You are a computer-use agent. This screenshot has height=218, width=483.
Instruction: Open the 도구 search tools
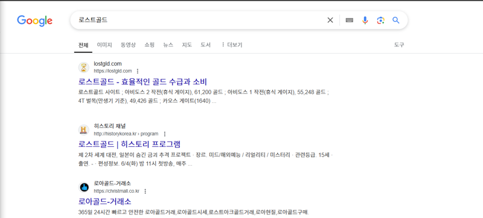click(x=399, y=45)
